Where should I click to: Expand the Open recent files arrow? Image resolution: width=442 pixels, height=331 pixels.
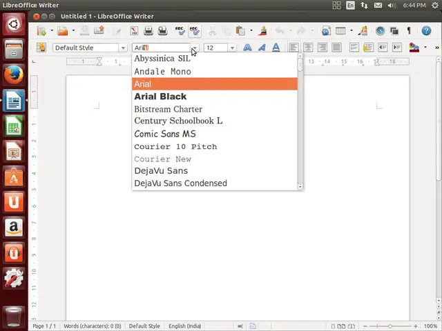point(73,30)
